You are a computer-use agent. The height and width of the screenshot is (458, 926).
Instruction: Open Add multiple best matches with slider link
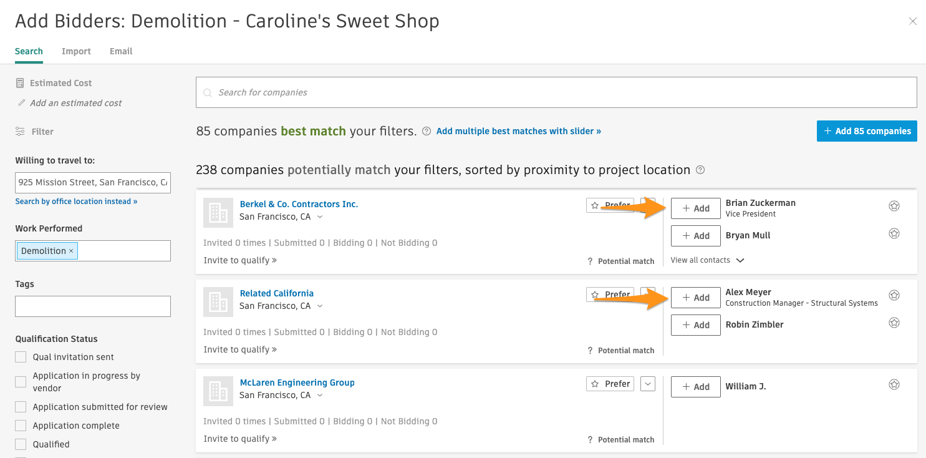518,131
